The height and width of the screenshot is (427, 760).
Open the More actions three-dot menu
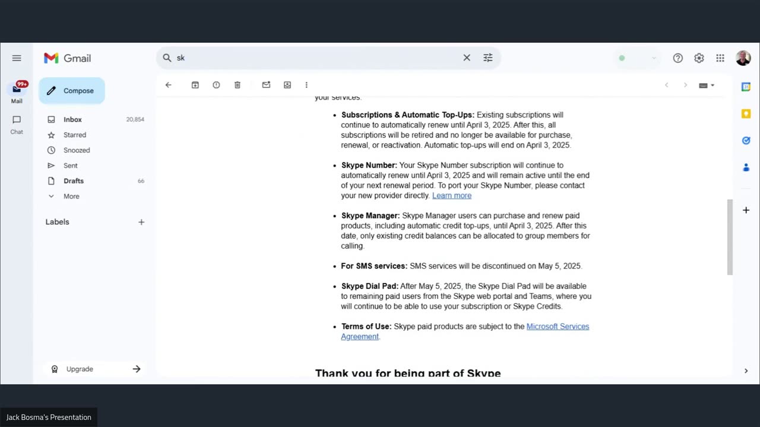[x=306, y=85]
